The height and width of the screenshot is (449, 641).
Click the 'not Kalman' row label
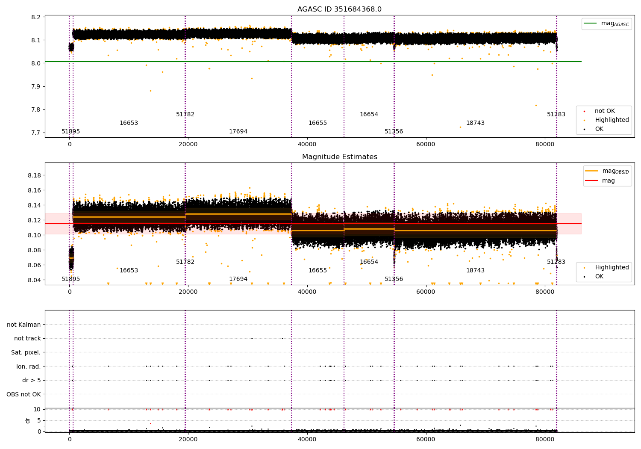[x=24, y=325]
